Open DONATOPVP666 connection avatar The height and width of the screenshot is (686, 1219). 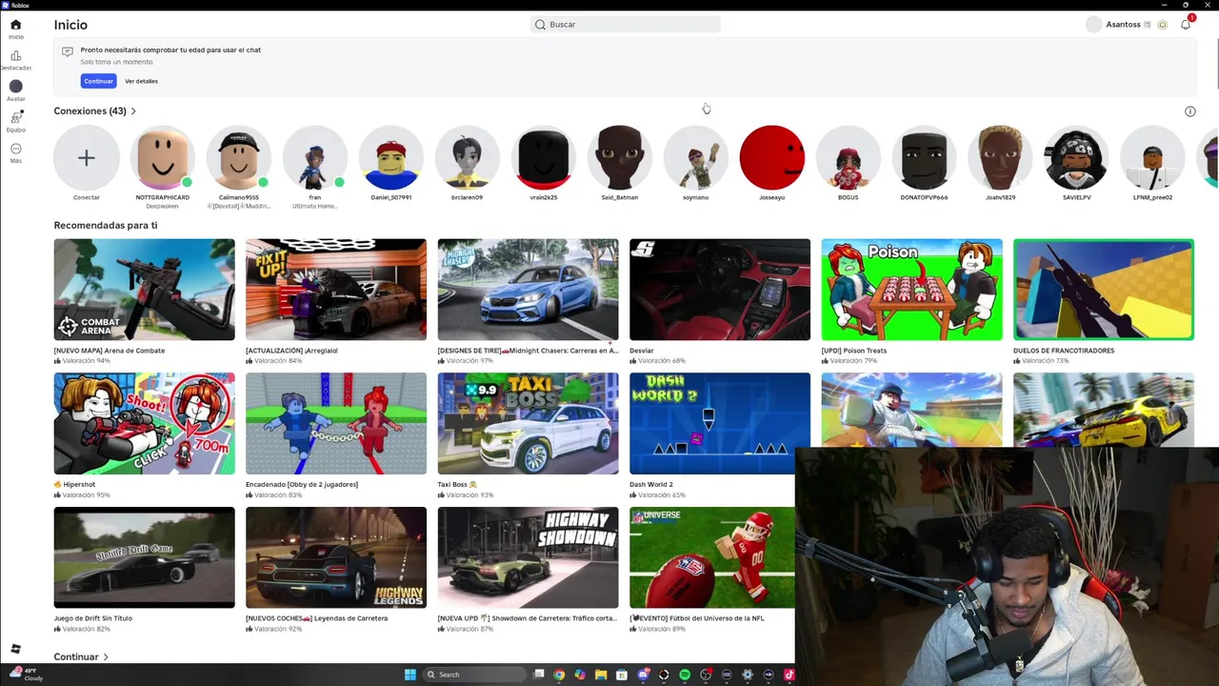[x=925, y=157]
